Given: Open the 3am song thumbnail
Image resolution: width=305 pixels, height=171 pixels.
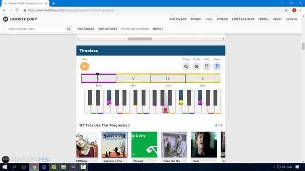Looking at the screenshot, I should coord(203,144).
